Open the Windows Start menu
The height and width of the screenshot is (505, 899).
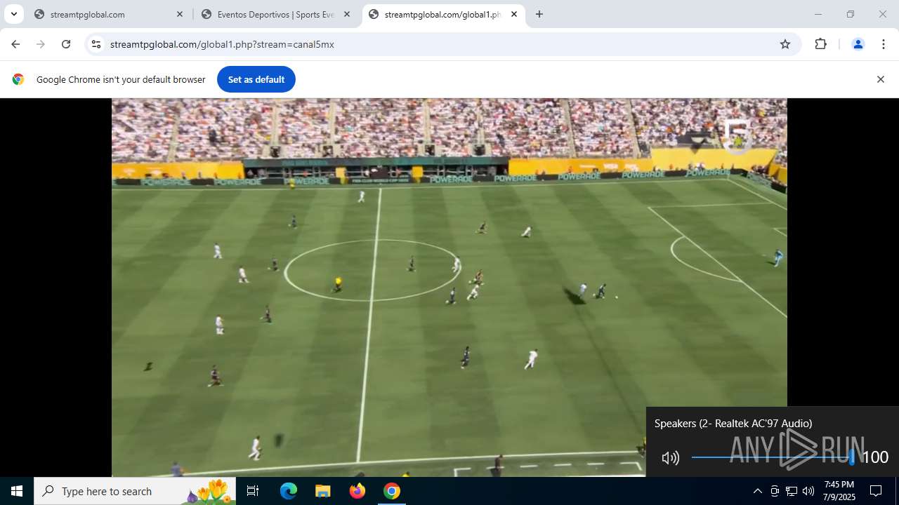[17, 491]
